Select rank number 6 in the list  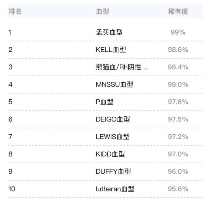11,119
